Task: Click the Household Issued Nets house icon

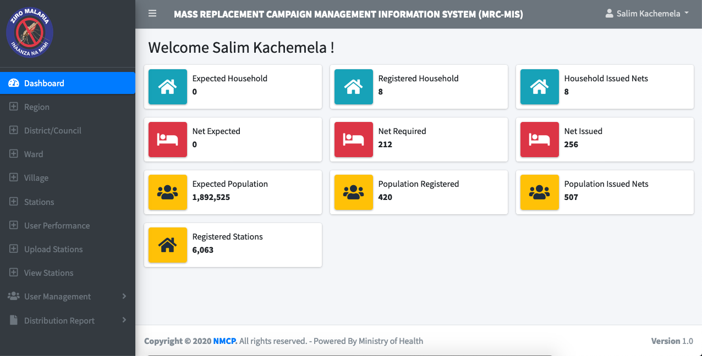Action: pyautogui.click(x=540, y=87)
